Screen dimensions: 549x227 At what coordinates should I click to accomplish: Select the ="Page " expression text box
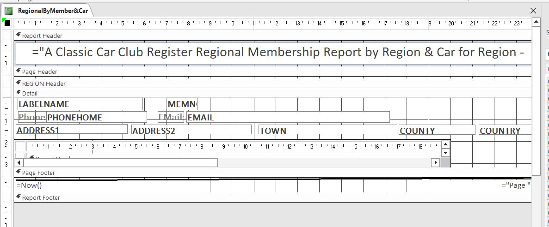pos(480,185)
